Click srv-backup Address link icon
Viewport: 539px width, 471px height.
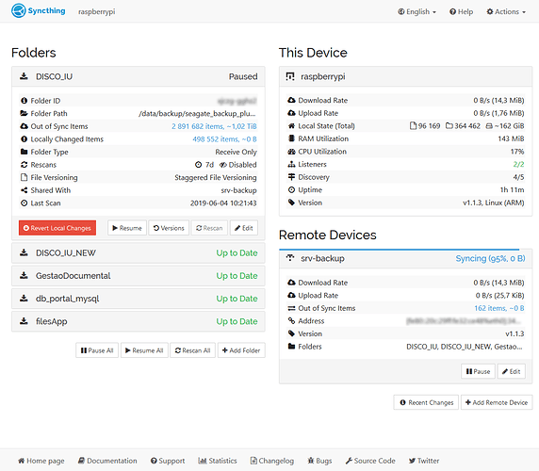(x=291, y=320)
